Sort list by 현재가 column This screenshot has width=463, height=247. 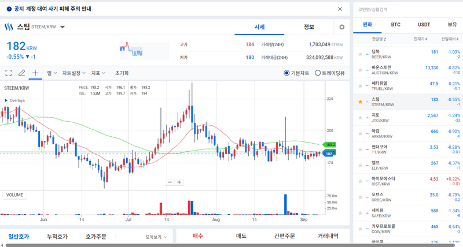[421, 39]
